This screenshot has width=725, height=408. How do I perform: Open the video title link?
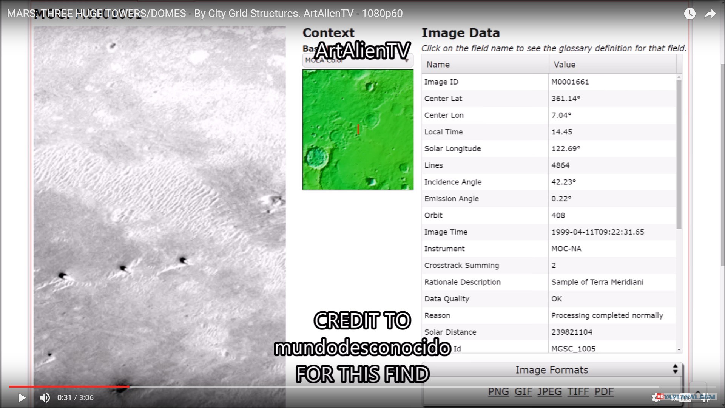pyautogui.click(x=205, y=14)
